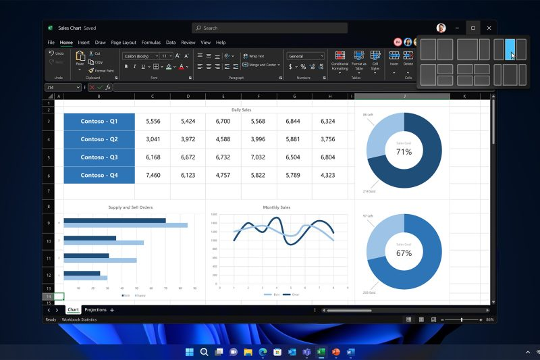Apply the percent style number format

[x=303, y=67]
